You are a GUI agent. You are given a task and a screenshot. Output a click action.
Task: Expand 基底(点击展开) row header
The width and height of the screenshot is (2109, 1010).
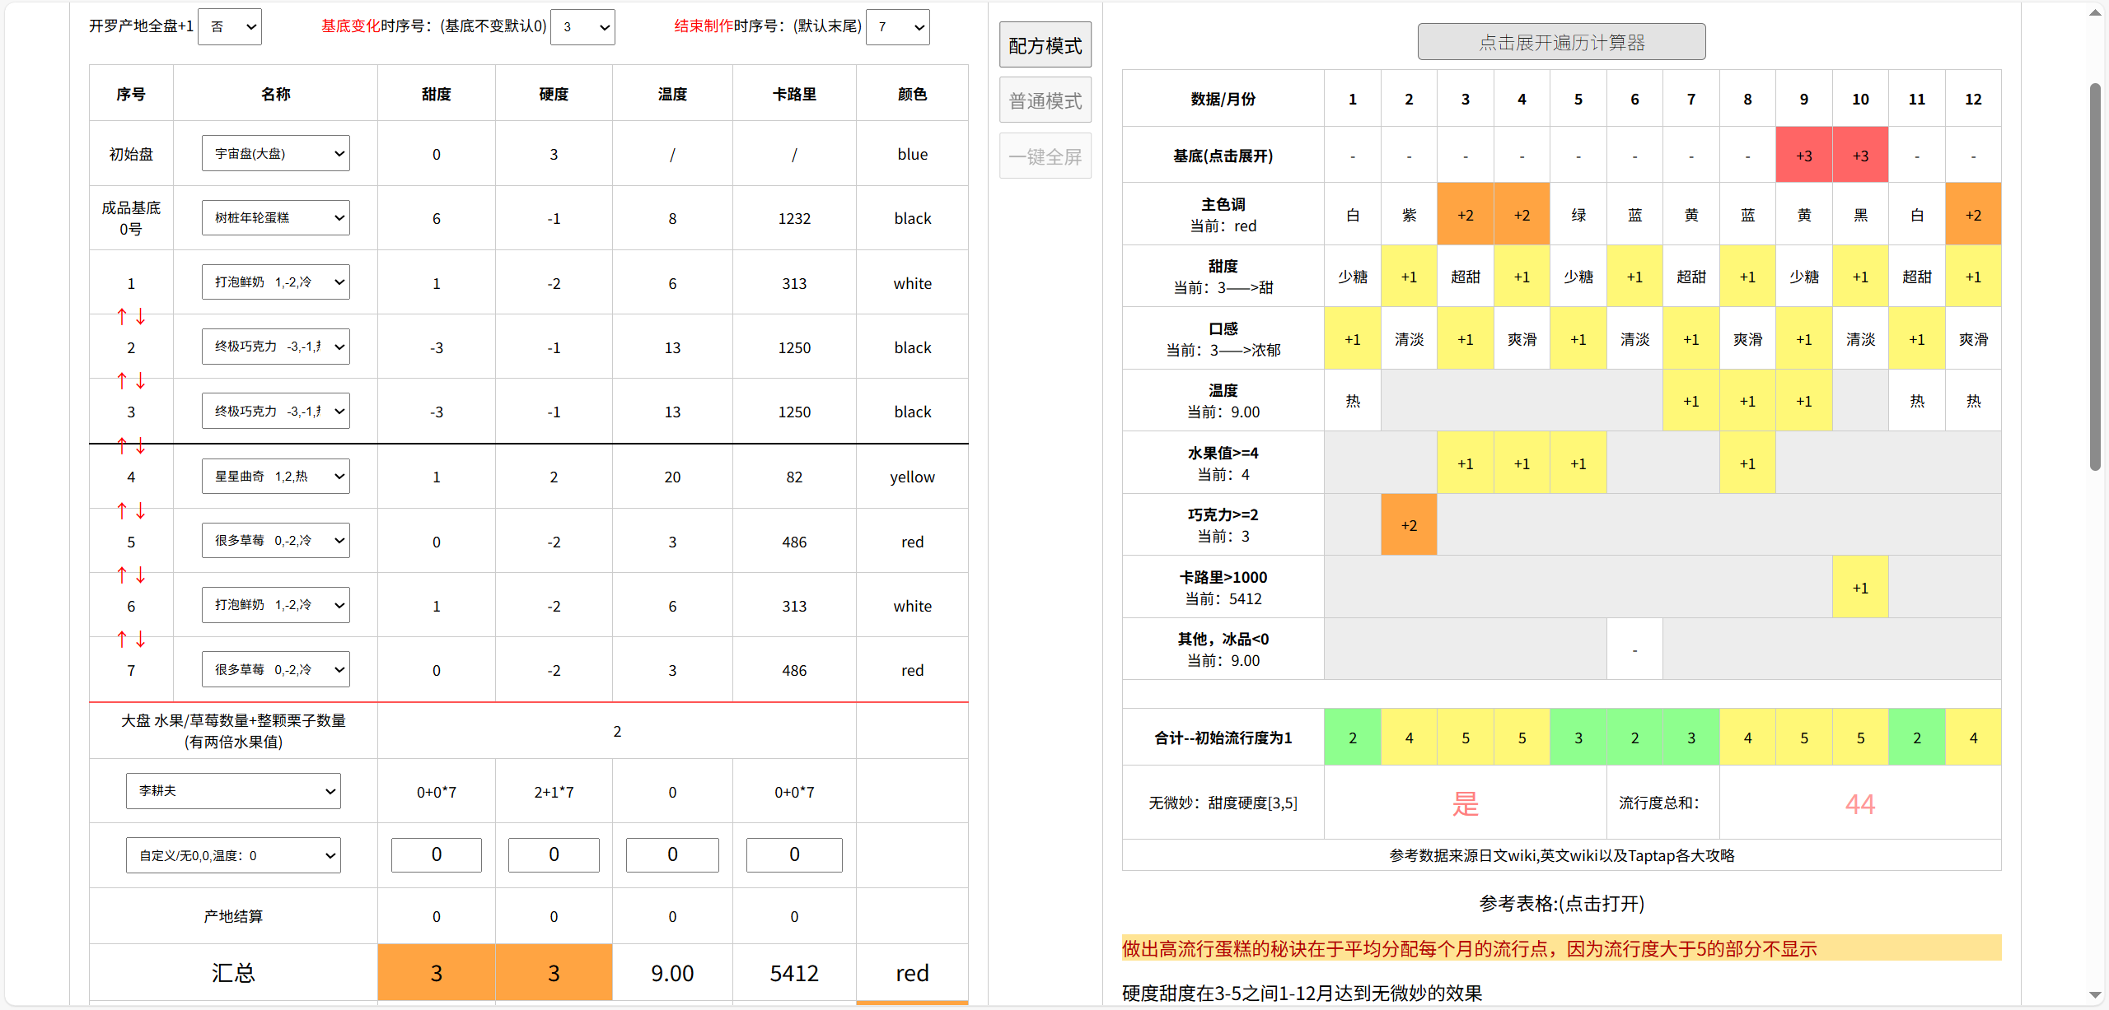pos(1223,156)
